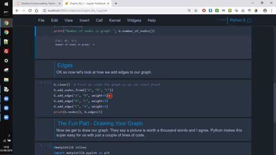Screen dimensions: 276x155
Task: Click the colorful pinwheel extension icon
Action: point(256,10)
